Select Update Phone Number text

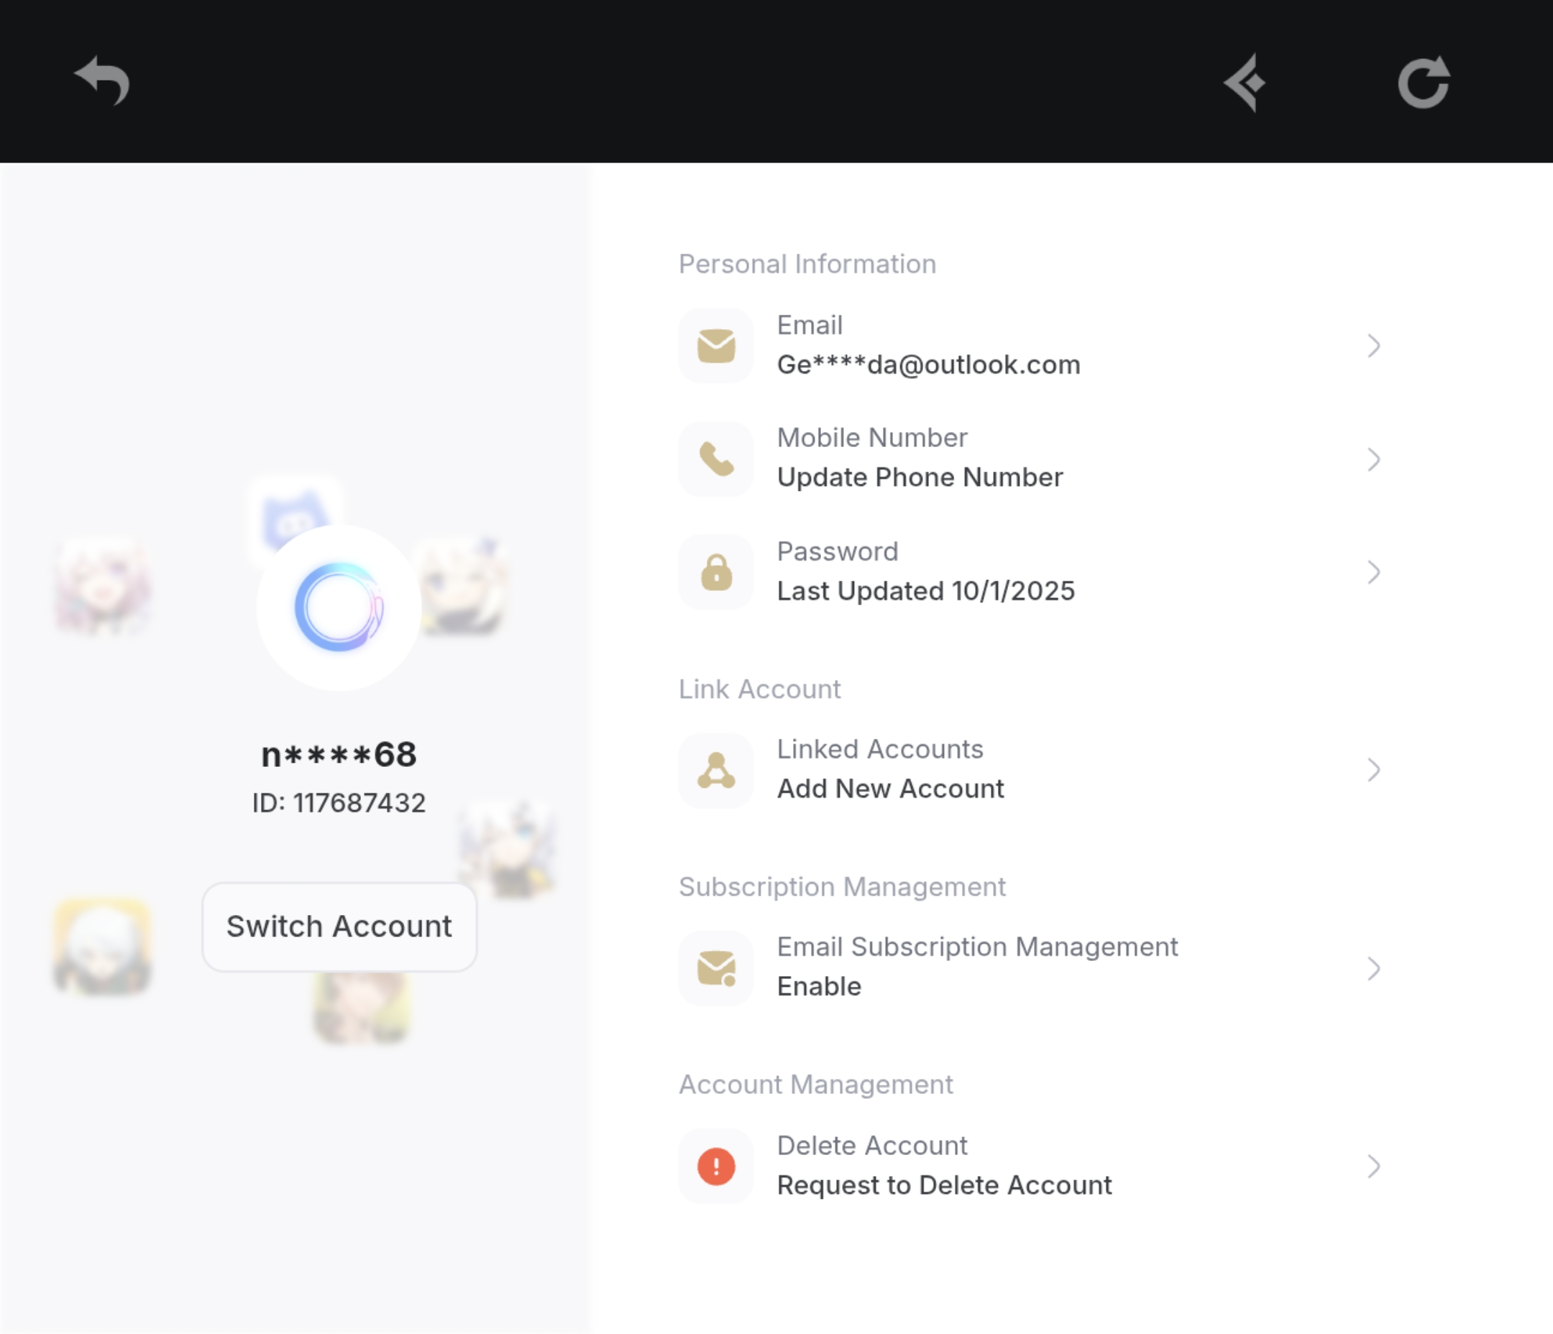[920, 477]
